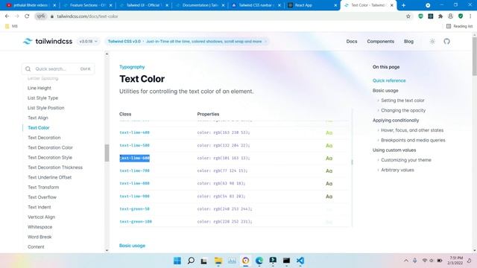Open the Extensions puzzle icon
The image size is (477, 268).
click(440, 16)
